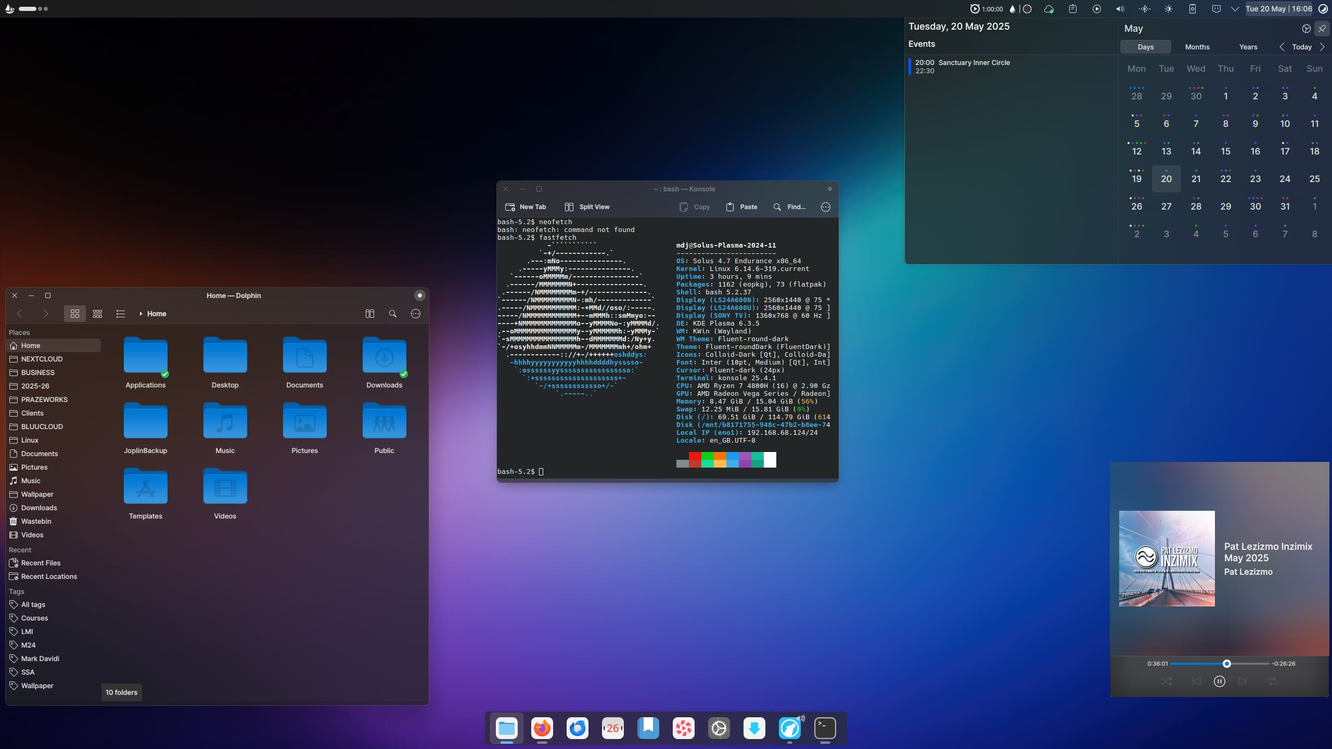Screen dimensions: 1332x749
Task: Select PRAZEWORKS in Places sidebar
Action: click(x=54, y=399)
